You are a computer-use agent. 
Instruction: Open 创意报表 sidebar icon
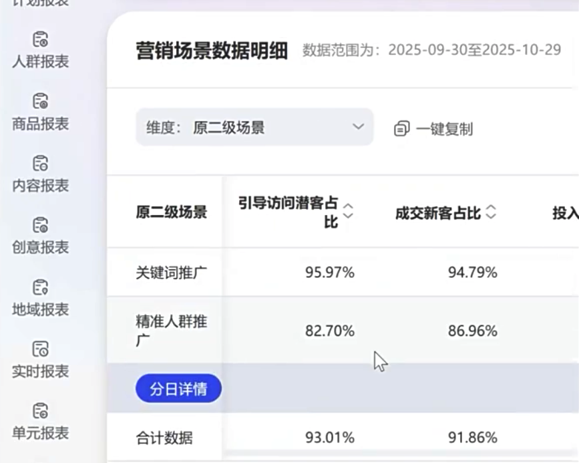41,225
